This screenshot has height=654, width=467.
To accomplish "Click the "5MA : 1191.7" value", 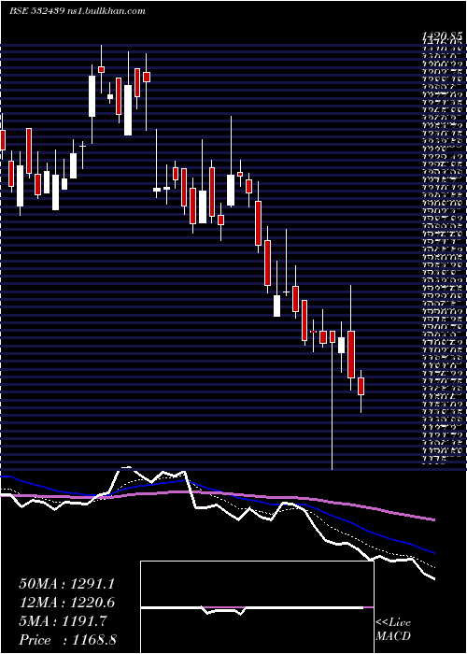I will (x=63, y=621).
